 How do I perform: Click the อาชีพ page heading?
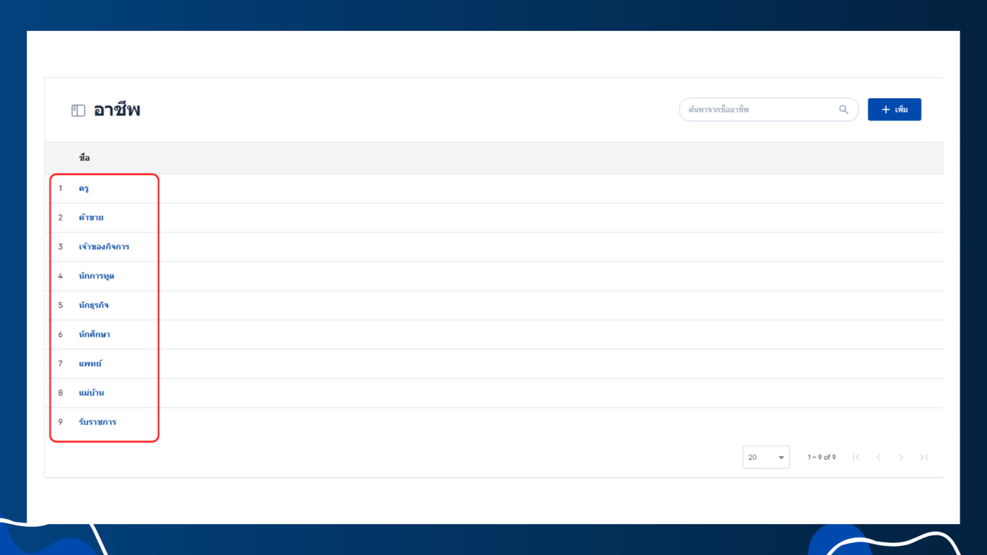(x=117, y=110)
